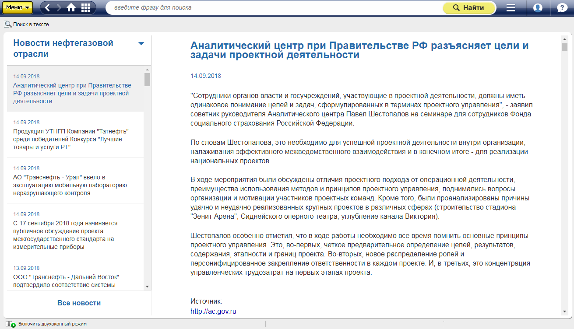Open the help question mark icon
Viewport: 574px width, 329px height.
coord(562,8)
